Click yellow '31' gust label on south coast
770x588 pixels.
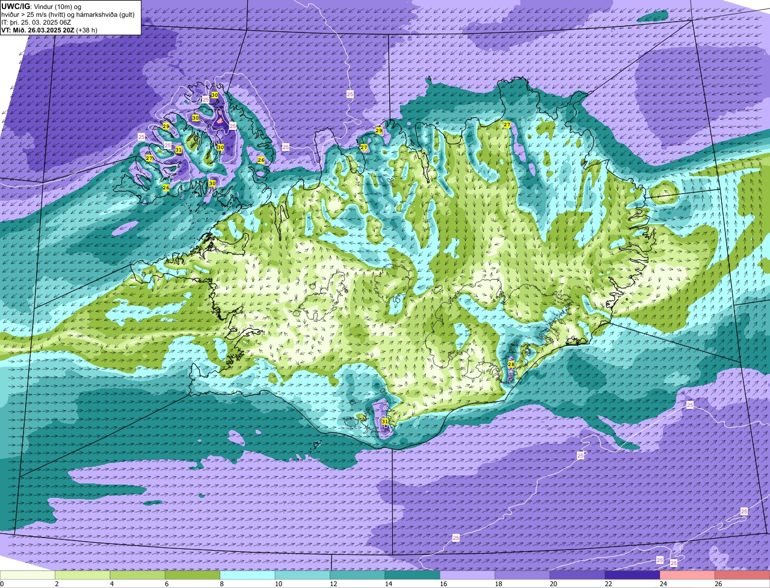point(385,421)
